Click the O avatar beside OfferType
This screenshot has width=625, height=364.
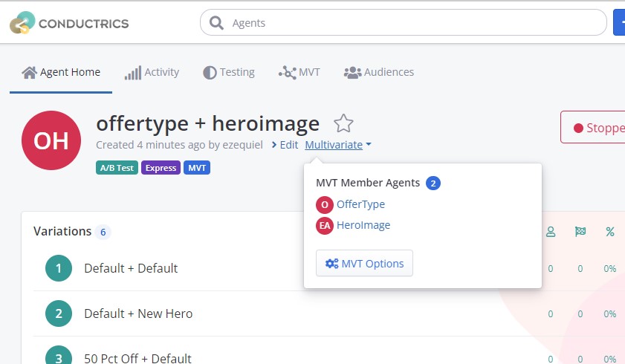[x=325, y=205]
